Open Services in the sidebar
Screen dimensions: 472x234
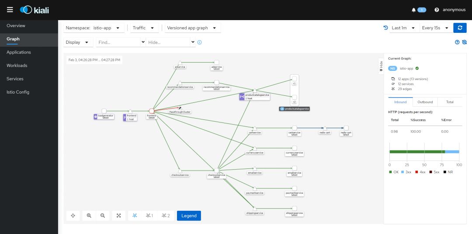tap(29, 79)
